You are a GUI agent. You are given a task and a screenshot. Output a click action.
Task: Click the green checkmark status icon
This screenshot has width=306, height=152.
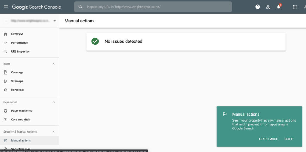pyautogui.click(x=95, y=42)
